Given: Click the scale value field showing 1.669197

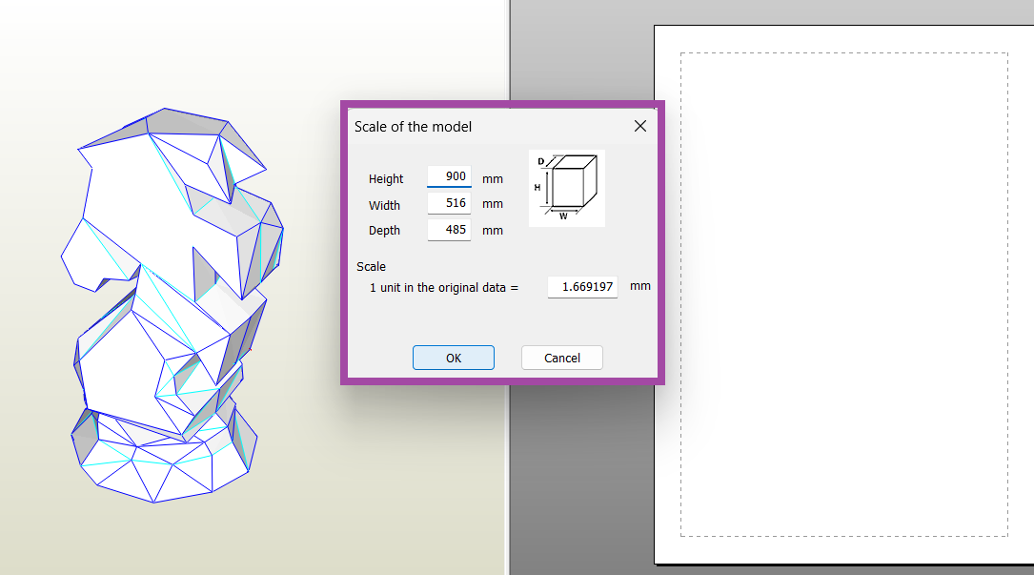Looking at the screenshot, I should pyautogui.click(x=582, y=286).
